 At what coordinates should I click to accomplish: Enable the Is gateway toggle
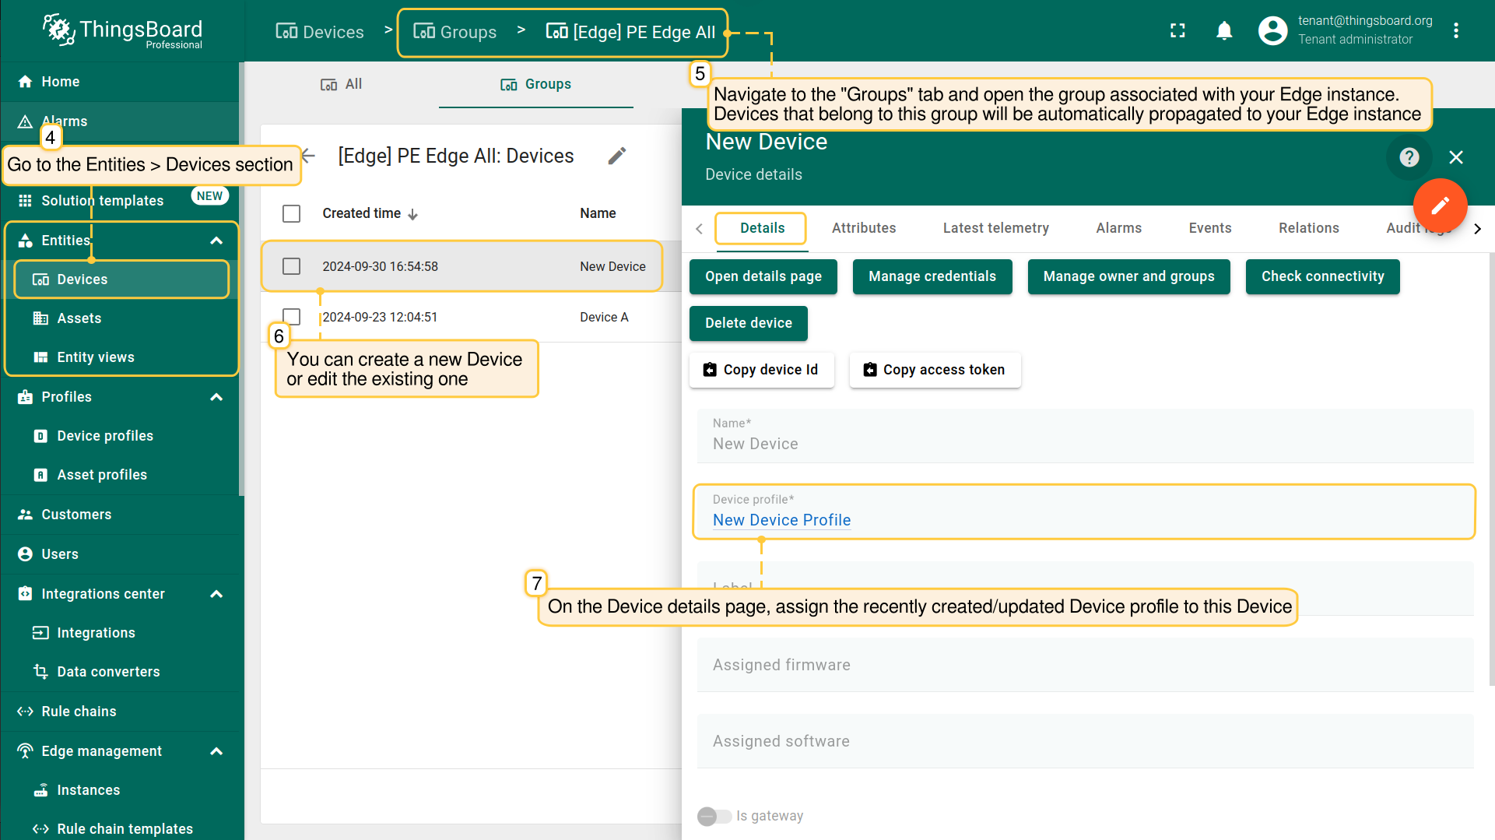(714, 816)
